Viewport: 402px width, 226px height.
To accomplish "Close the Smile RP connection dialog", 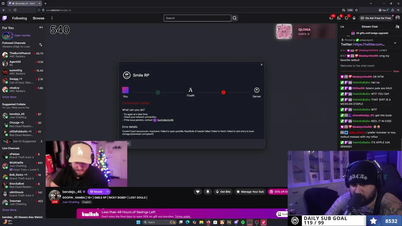I will 261,65.
